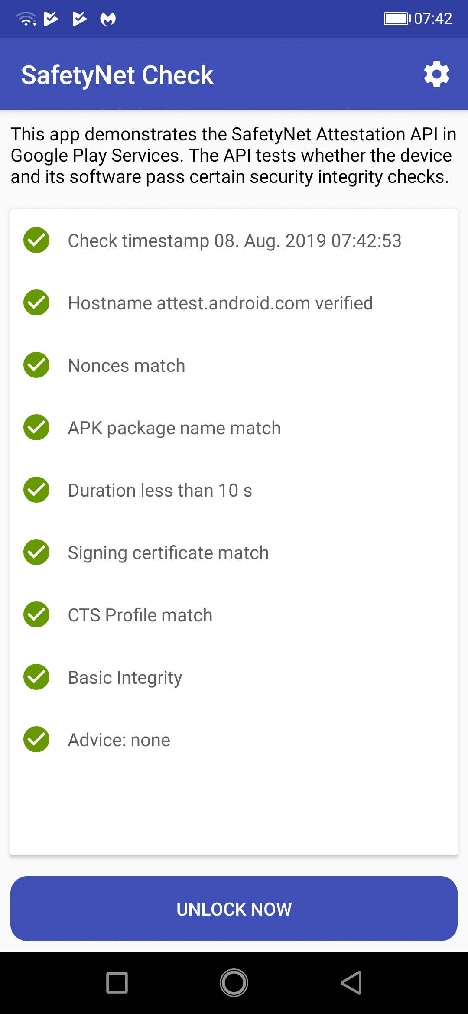The height and width of the screenshot is (1014, 468).
Task: Tap the green check beside Nonces match
Action: pyautogui.click(x=36, y=365)
